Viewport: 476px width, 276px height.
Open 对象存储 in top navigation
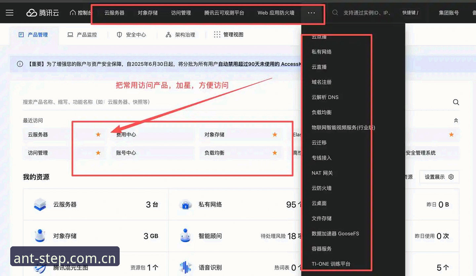(148, 13)
